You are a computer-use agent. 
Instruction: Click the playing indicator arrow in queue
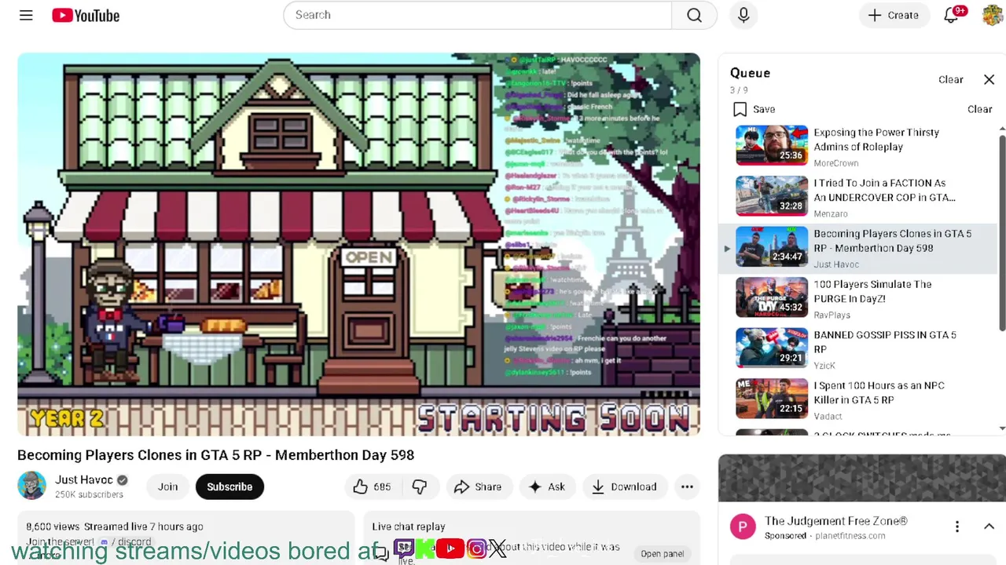(726, 249)
